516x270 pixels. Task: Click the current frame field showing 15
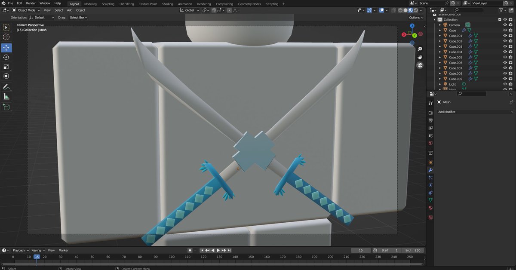[360, 250]
